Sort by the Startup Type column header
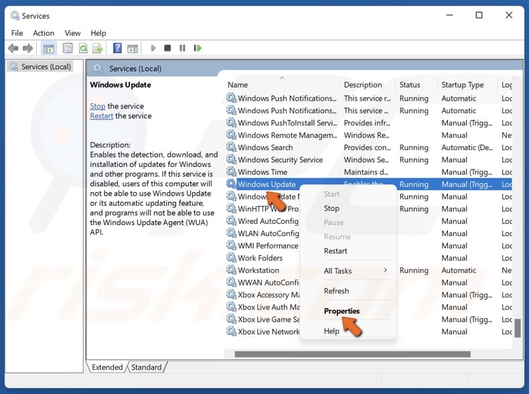Image resolution: width=529 pixels, height=394 pixels. point(467,84)
